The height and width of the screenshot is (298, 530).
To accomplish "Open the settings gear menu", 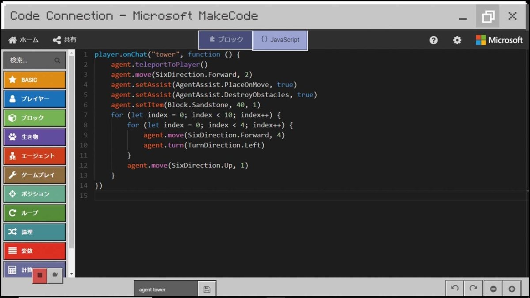I will click(457, 40).
